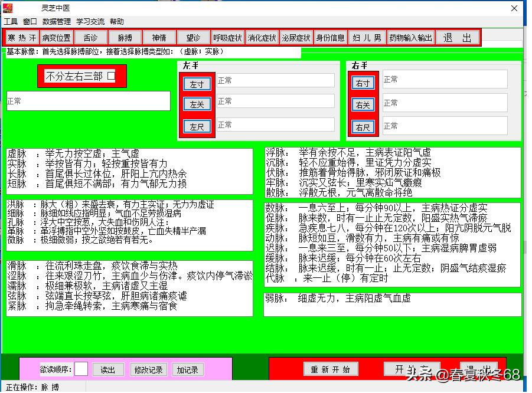532x393 pixels.
Task: Click the 读出 (read out) button
Action: click(x=108, y=369)
